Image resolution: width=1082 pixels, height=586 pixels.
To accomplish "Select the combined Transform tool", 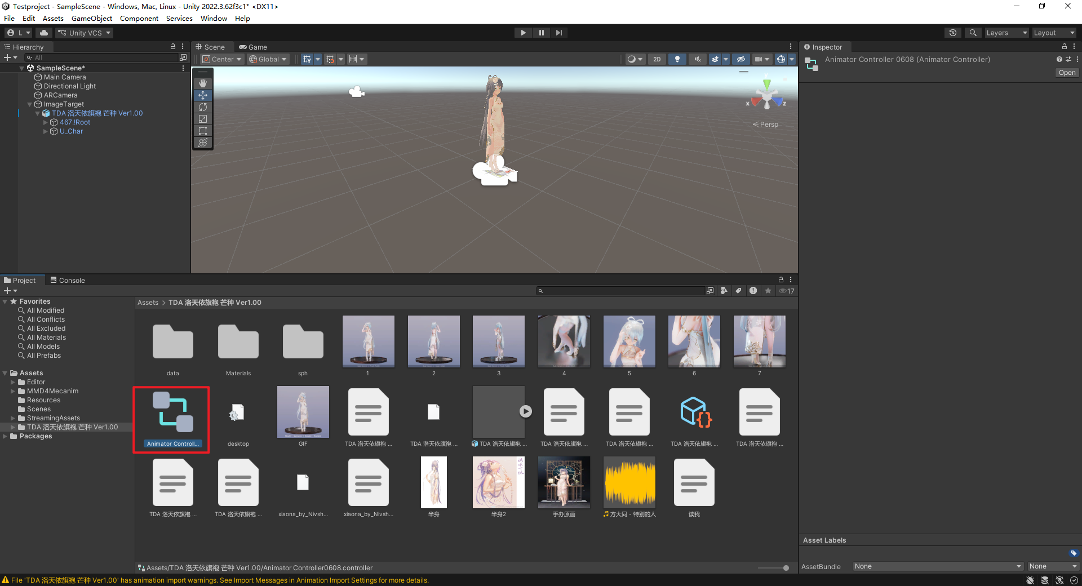I will tap(203, 143).
